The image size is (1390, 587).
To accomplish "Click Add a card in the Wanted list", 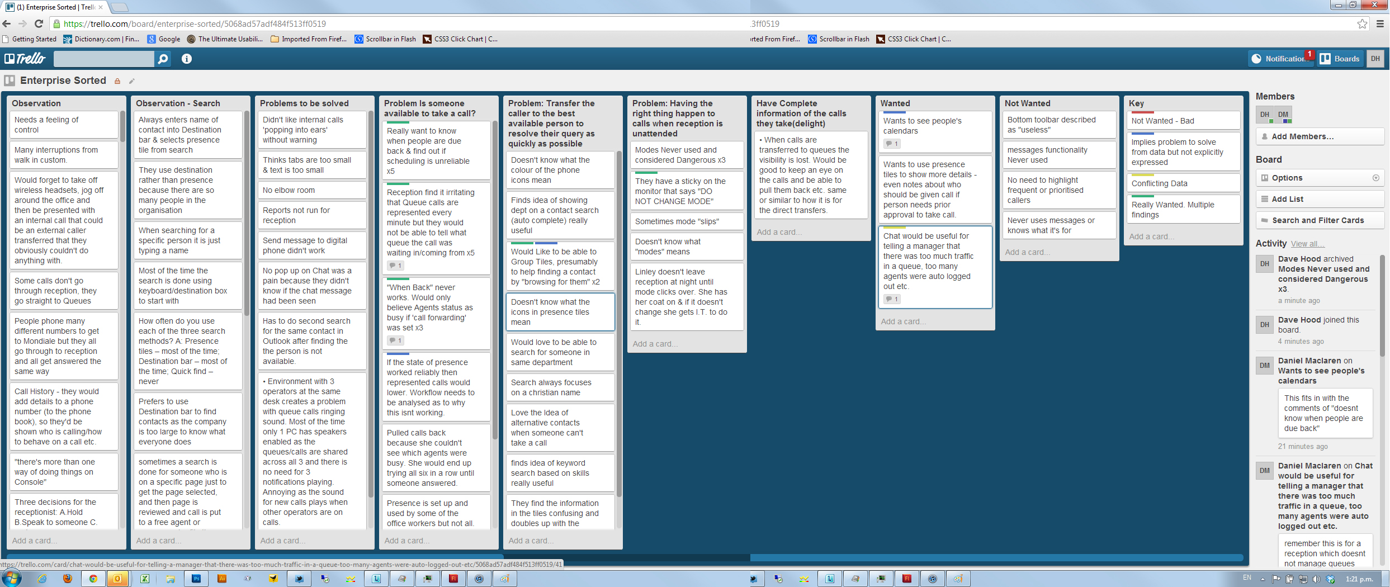I will tap(903, 321).
